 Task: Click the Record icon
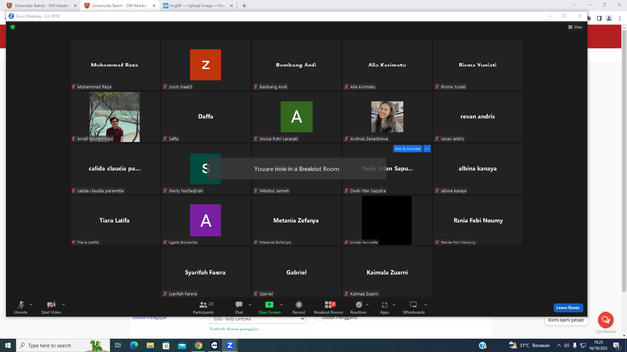298,305
